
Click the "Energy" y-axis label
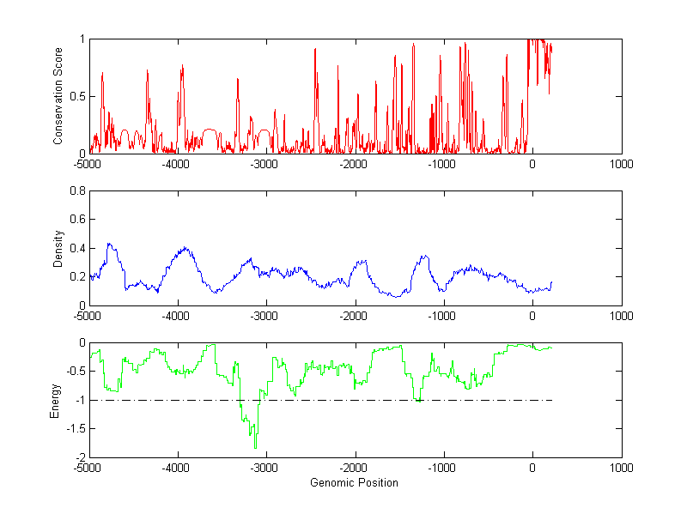click(x=55, y=401)
